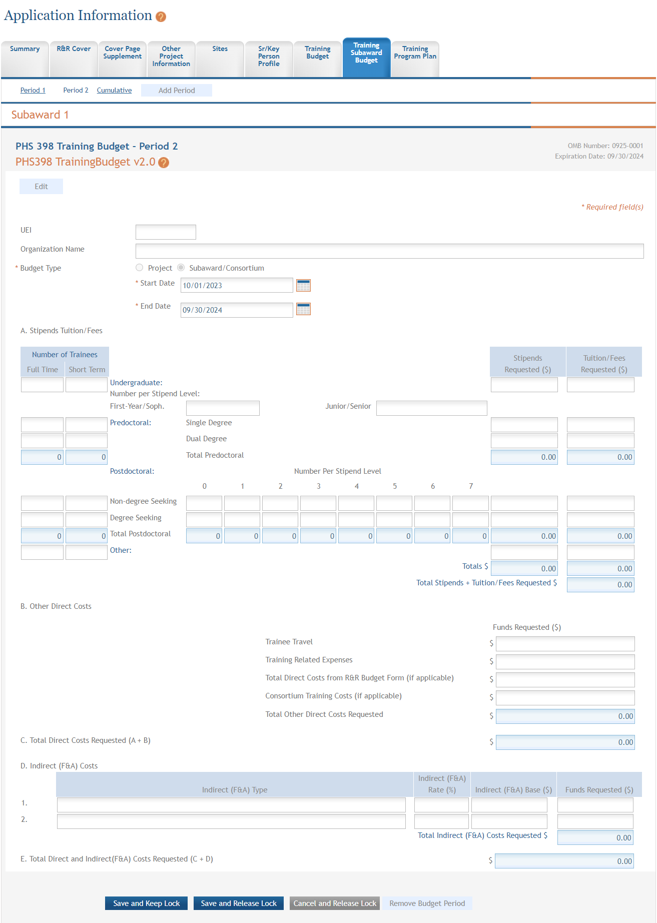Click the help icon beside Application Information

click(x=161, y=17)
